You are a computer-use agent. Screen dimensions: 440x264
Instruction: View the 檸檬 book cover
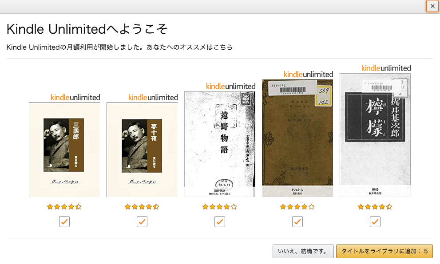tap(375, 135)
